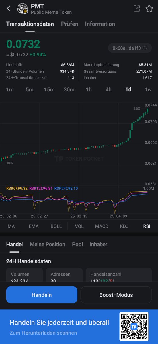Tap Zum Herunterladen scannen text
This screenshot has height=344, width=158.
(43, 333)
